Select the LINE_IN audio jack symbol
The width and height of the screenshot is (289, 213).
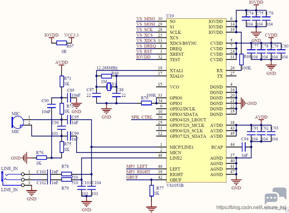(x=13, y=179)
